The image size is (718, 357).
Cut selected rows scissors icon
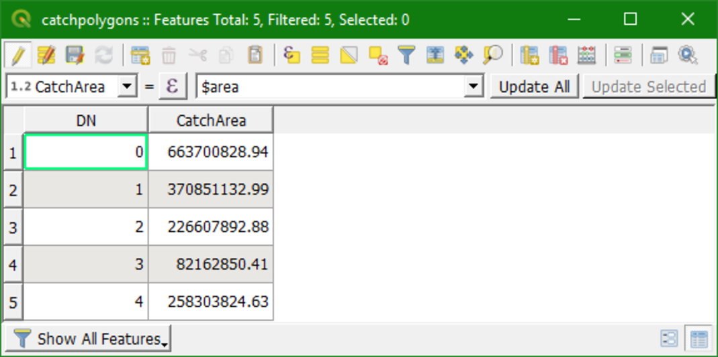click(x=198, y=56)
